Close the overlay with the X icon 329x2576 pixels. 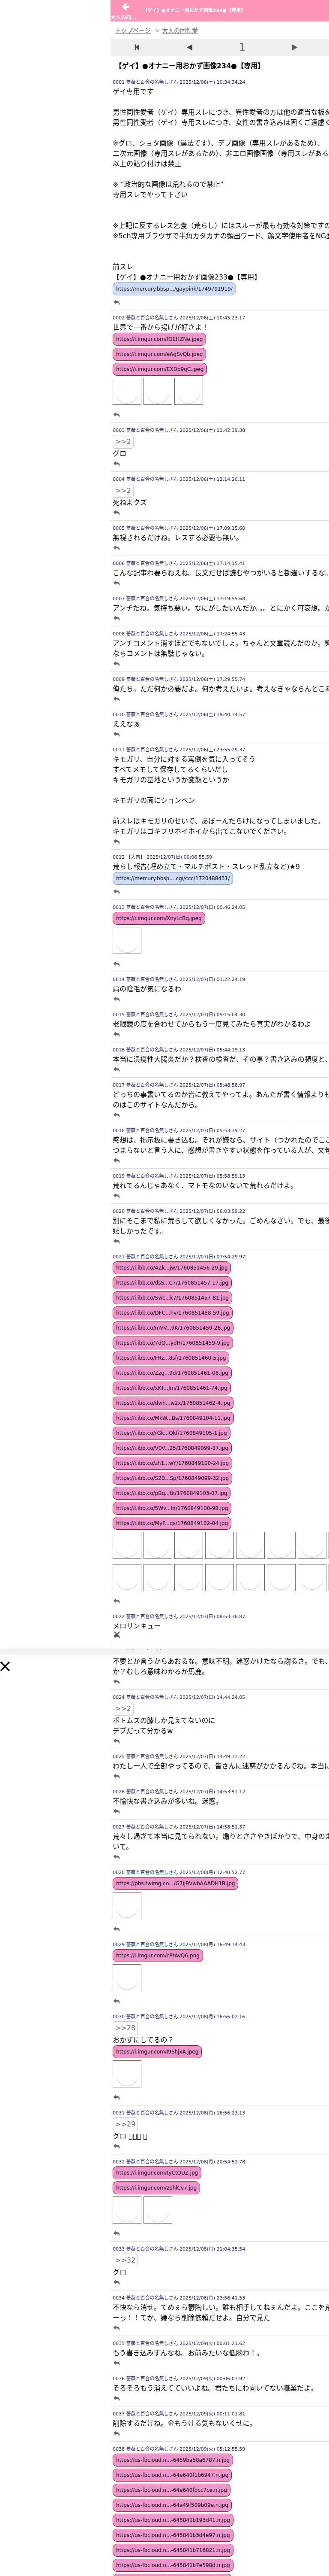point(5,1666)
